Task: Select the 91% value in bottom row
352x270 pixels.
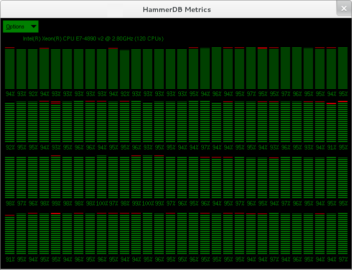Action: (10, 259)
